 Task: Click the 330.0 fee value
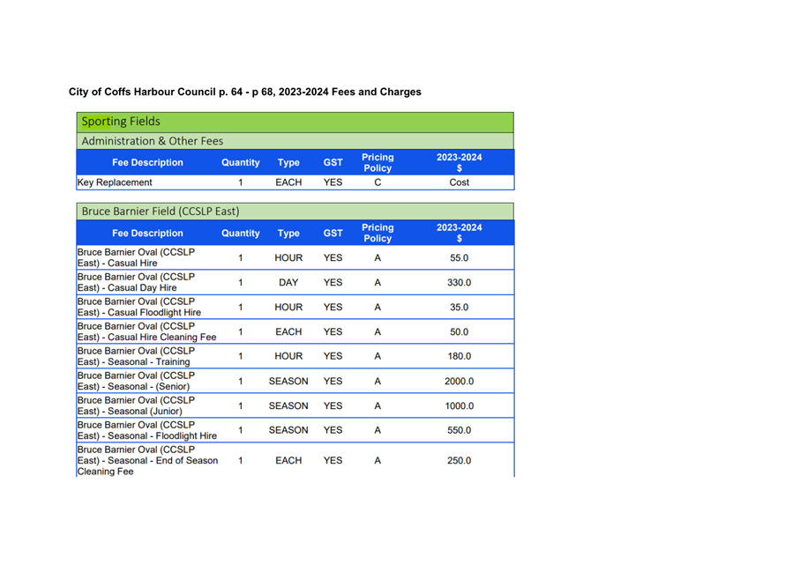(x=460, y=282)
